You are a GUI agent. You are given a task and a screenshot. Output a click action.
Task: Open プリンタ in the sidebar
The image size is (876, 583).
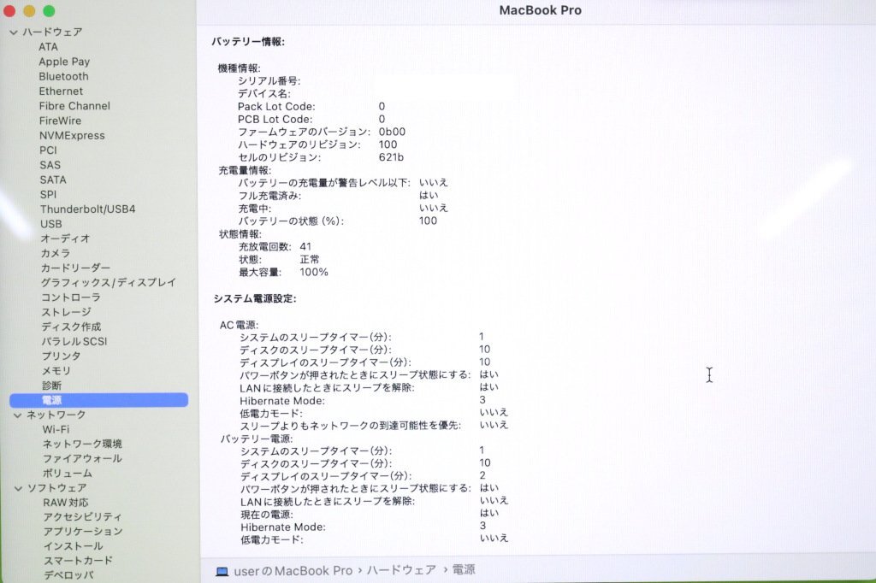point(61,356)
